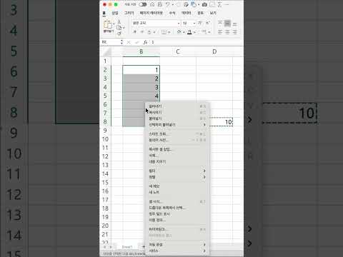Image resolution: width=343 pixels, height=257 pixels.
Task: Choose Copy in the context menu
Action: click(177, 112)
